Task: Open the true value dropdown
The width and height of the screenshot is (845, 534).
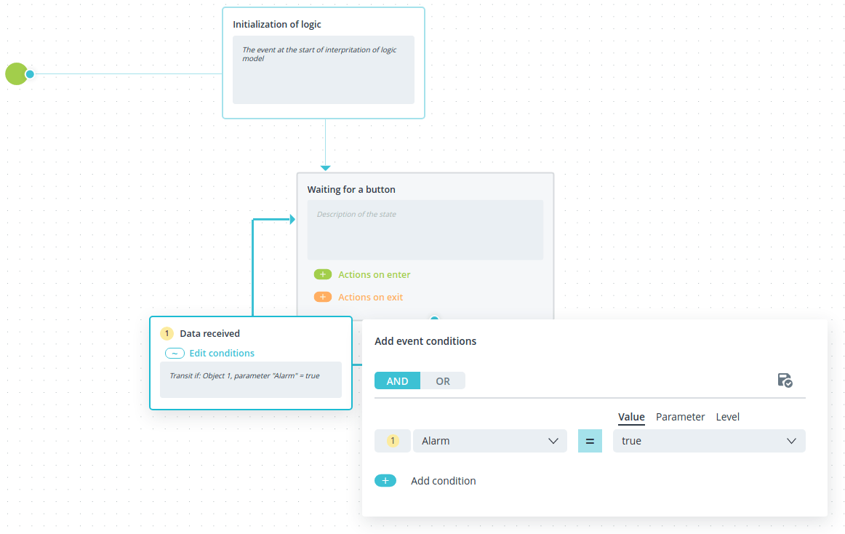Action: 709,441
